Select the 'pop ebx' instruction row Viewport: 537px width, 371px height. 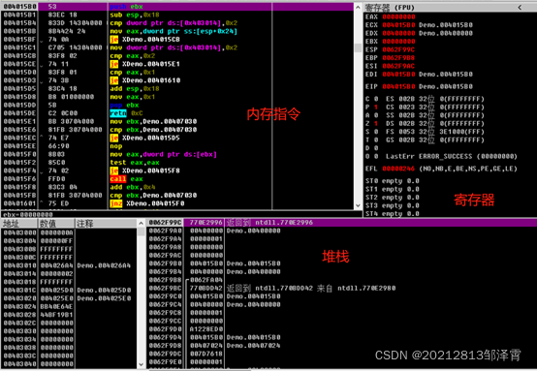(177, 105)
